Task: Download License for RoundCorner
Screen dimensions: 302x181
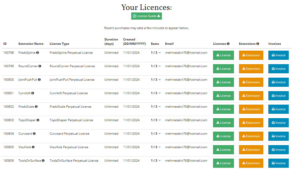Action: point(224,69)
